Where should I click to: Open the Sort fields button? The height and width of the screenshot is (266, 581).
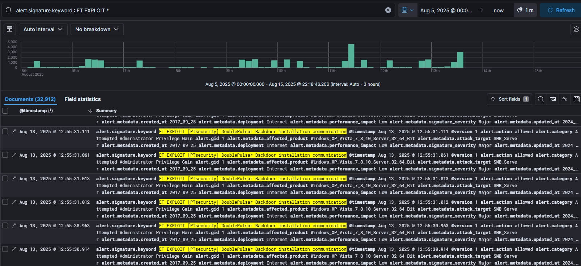(510, 99)
